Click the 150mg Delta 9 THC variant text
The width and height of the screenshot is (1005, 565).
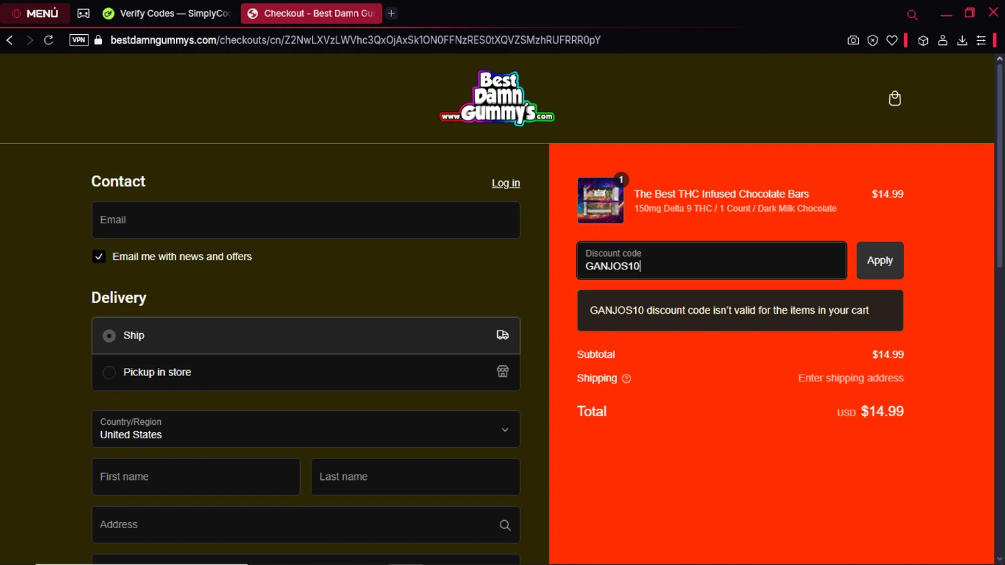pos(735,208)
